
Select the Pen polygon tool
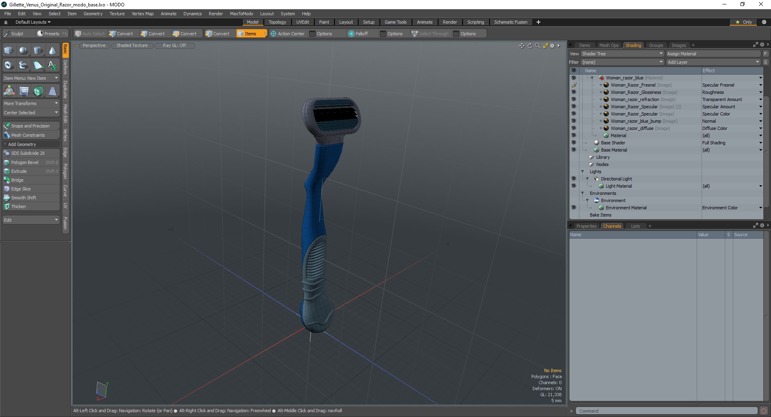pos(38,65)
